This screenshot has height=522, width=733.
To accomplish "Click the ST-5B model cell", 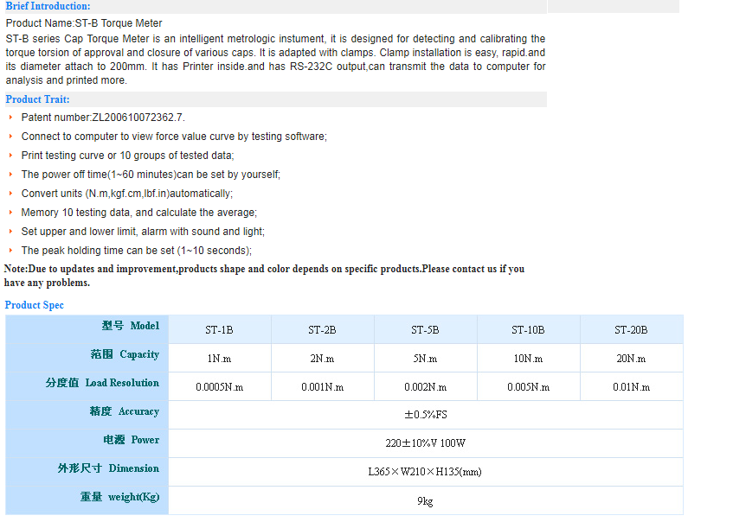I will point(426,329).
